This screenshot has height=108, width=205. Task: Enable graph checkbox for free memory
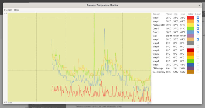pos(198,72)
